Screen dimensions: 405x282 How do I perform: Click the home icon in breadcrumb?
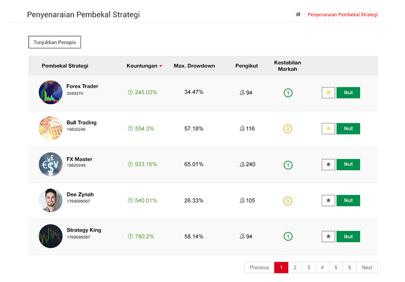pos(298,15)
